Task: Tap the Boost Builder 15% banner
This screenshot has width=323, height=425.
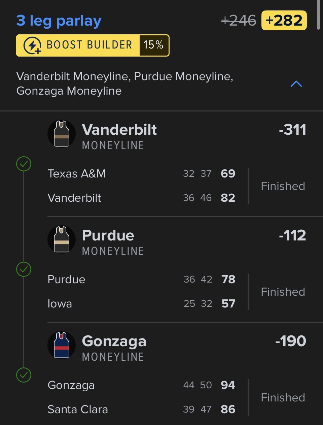Action: point(93,45)
